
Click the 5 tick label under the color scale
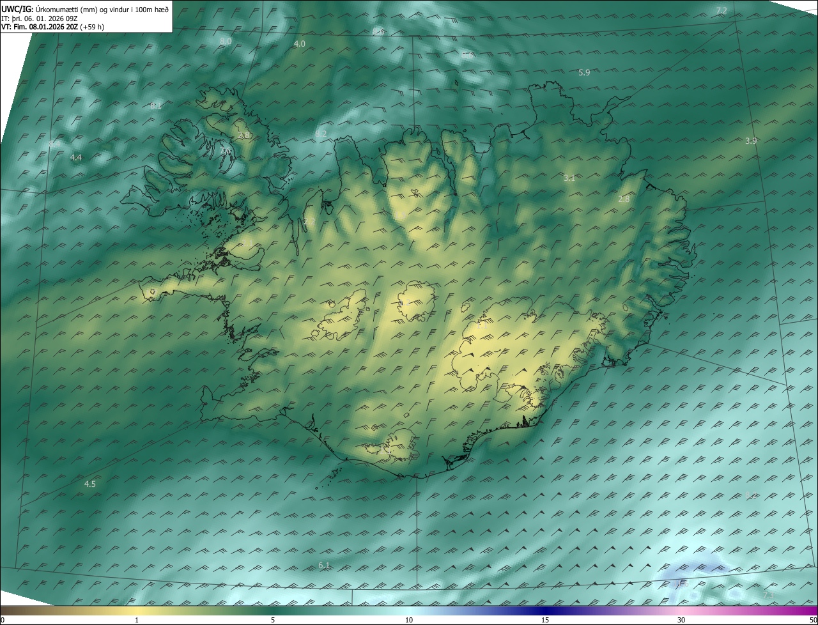[273, 621]
